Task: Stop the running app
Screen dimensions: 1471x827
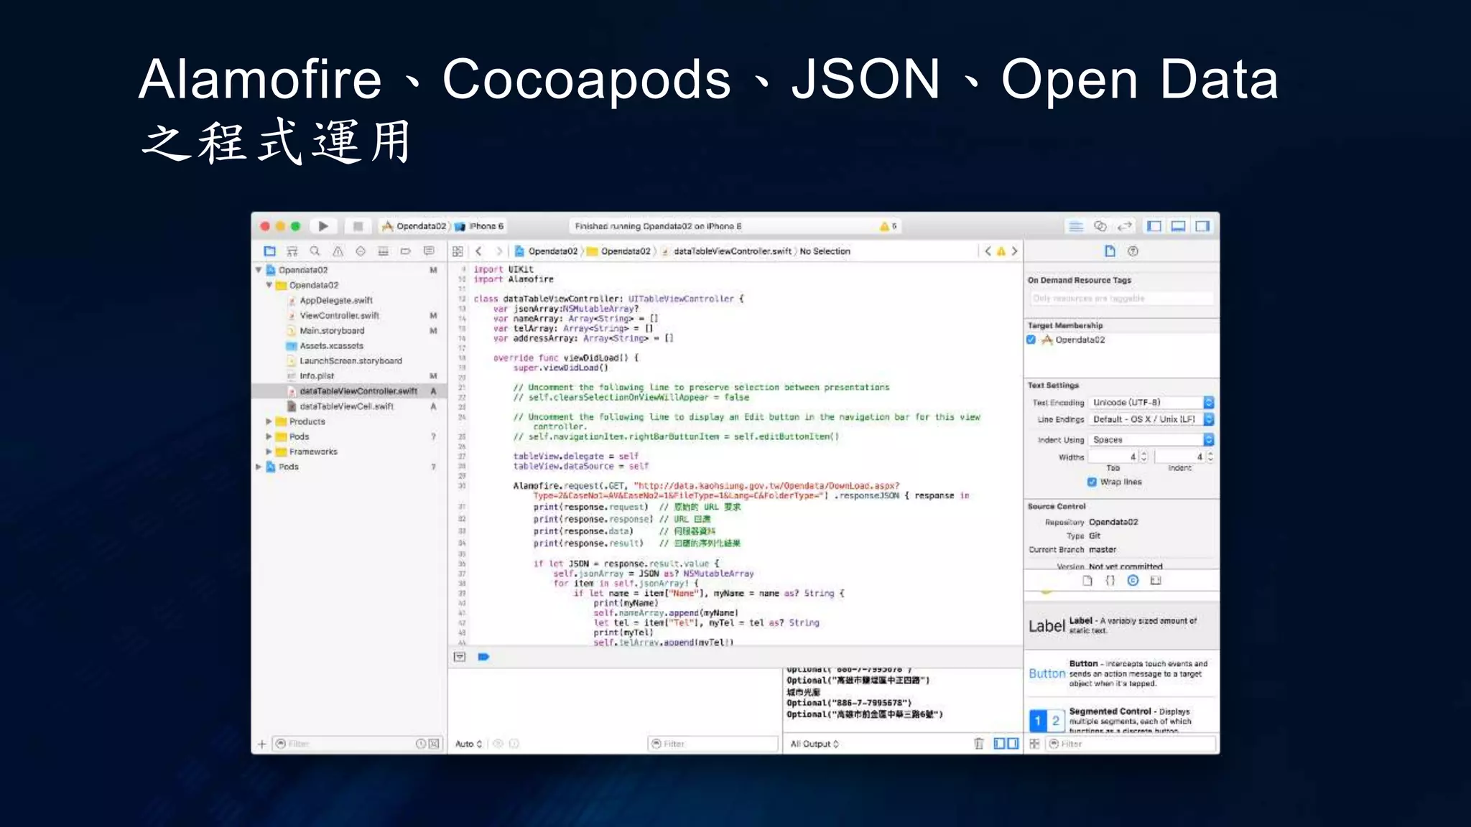Action: coord(358,226)
